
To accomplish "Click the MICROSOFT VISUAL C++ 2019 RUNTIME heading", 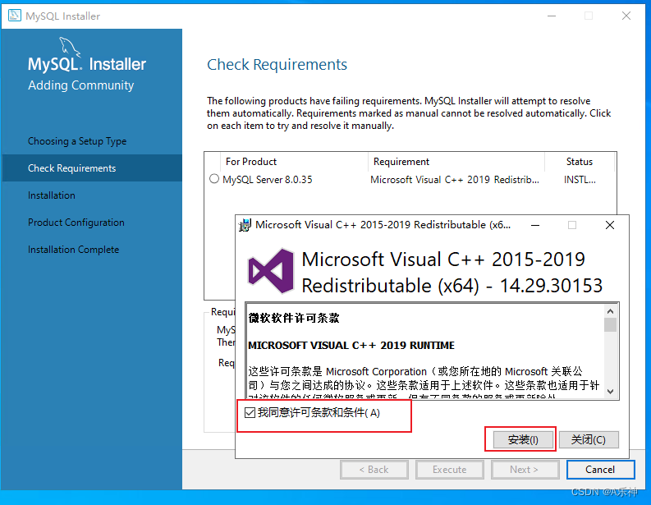I will (351, 345).
